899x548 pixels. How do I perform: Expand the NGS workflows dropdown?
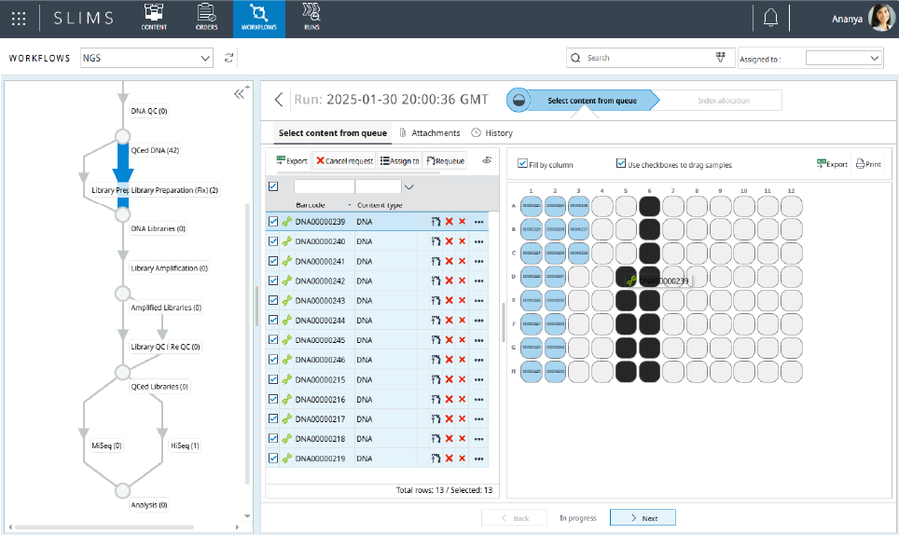pos(205,58)
